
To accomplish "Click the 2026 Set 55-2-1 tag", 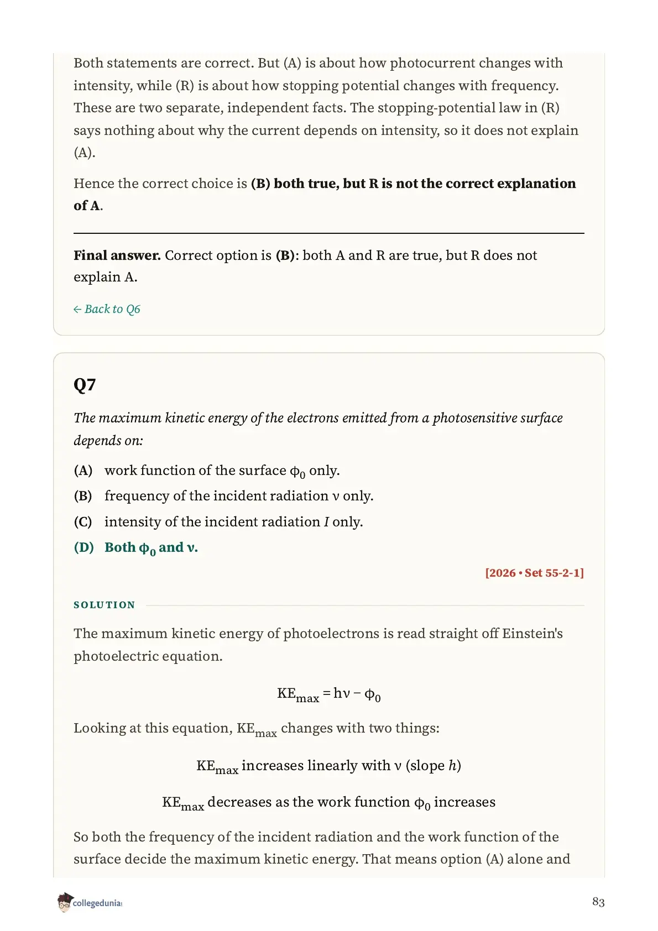I will [534, 573].
